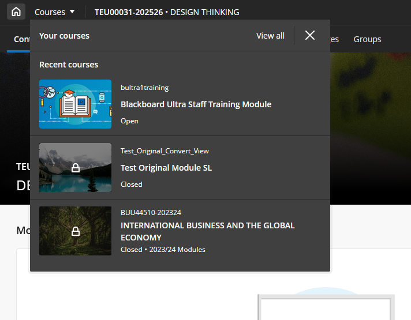Click the bultra1training course ID
The image size is (411, 320).
[x=145, y=88]
